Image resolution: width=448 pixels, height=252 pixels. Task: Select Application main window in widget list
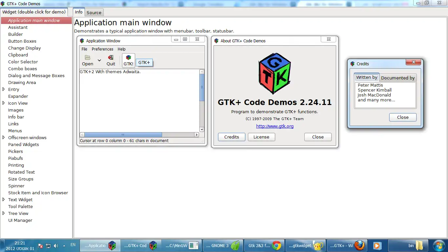[36, 20]
